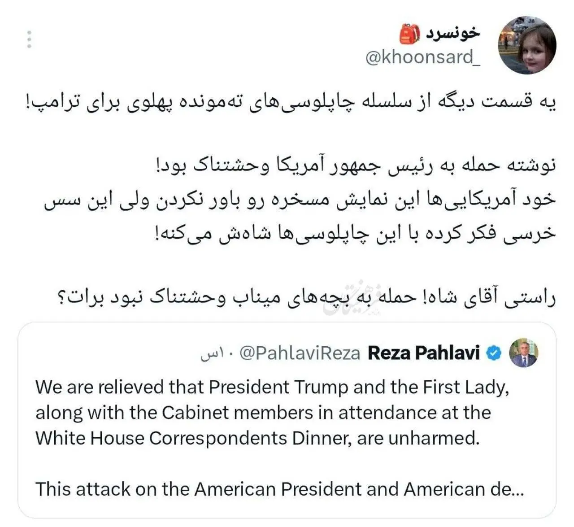Click the blue verified badge next to Reza Pahlavi
574x527 pixels.
[x=494, y=353]
